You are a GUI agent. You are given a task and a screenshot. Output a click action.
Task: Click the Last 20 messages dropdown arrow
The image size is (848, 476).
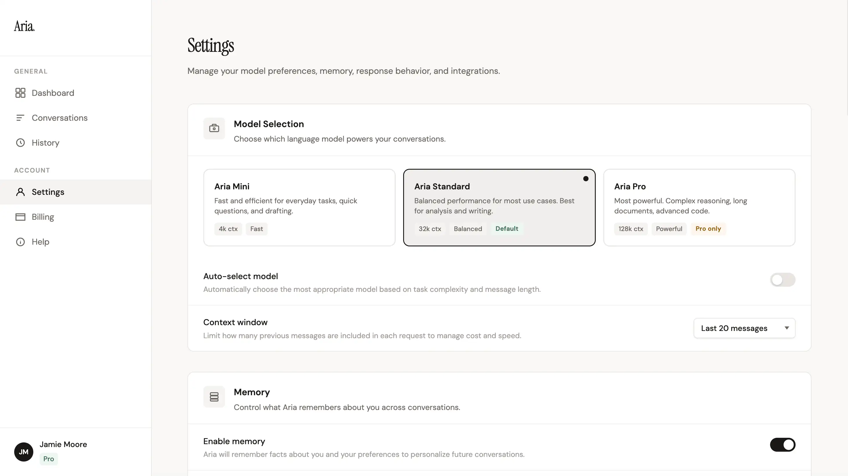click(787, 328)
